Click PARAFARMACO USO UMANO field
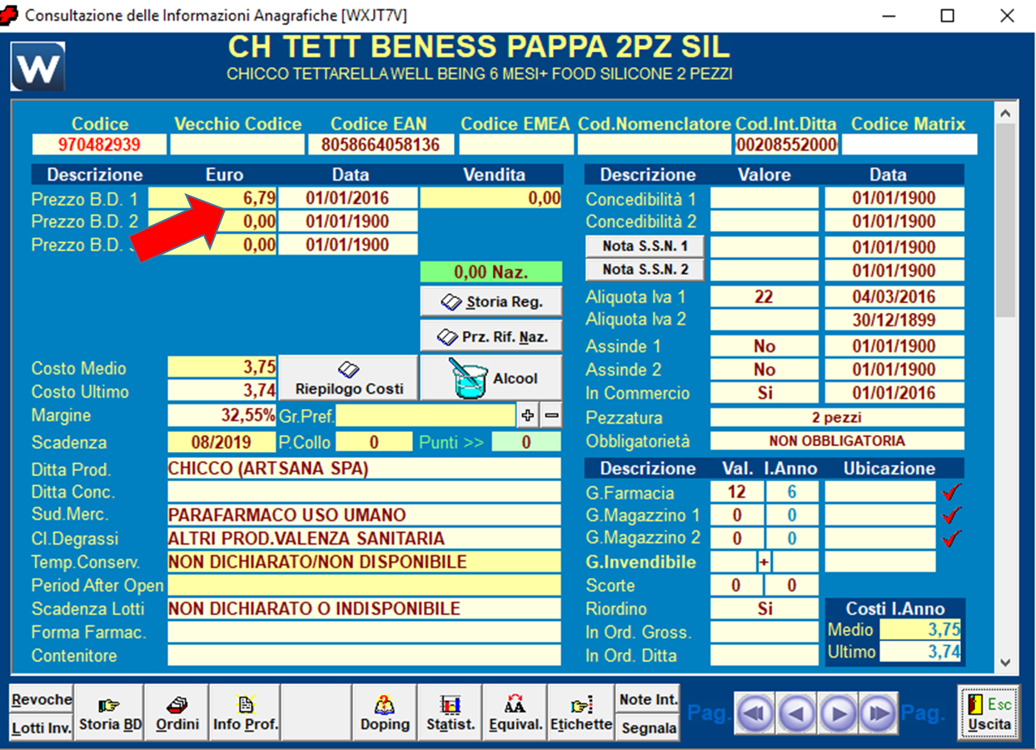 (x=364, y=514)
